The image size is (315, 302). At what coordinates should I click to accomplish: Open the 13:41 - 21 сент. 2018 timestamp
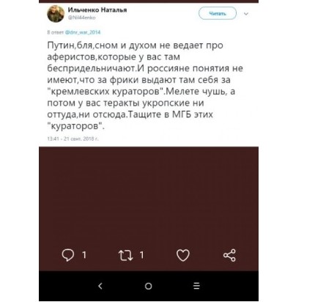pos(73,139)
